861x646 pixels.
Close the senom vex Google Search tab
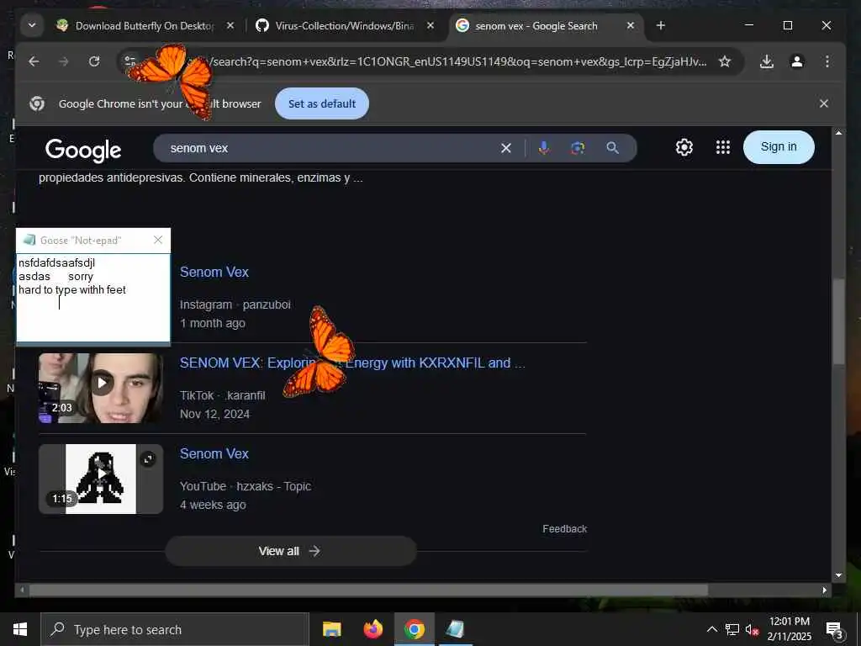point(631,25)
